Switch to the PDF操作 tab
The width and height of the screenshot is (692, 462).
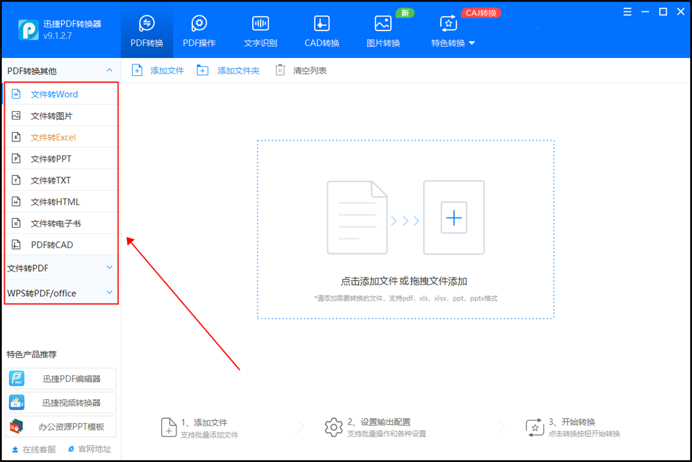coord(199,31)
